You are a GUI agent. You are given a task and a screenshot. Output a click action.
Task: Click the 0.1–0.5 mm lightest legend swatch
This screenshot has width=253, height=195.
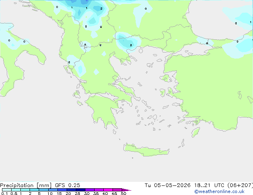click(x=7, y=190)
